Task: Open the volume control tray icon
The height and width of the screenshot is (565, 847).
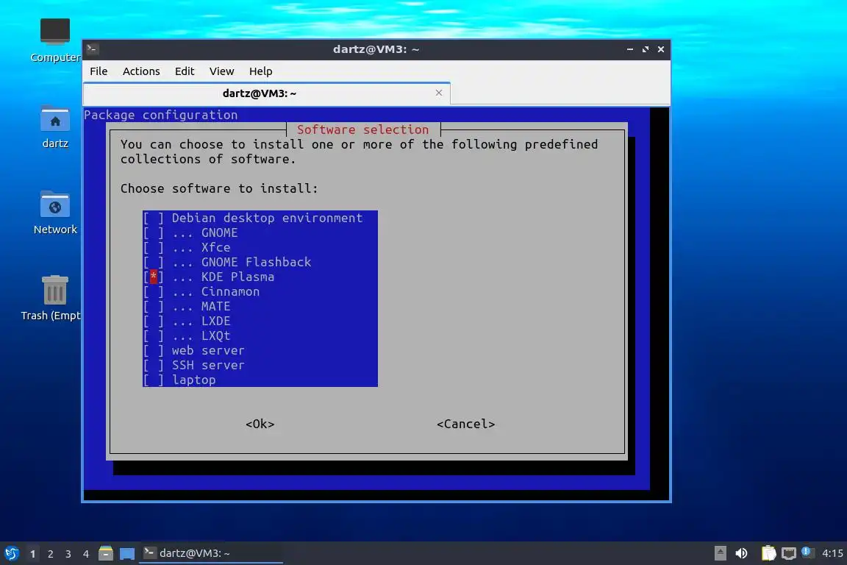Action: [742, 553]
